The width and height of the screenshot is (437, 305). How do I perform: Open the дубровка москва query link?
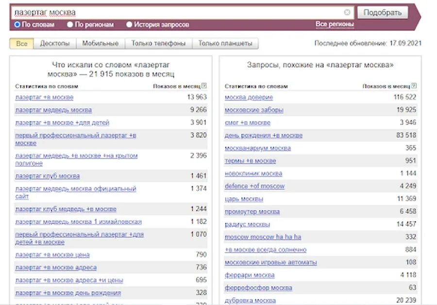tap(250, 301)
